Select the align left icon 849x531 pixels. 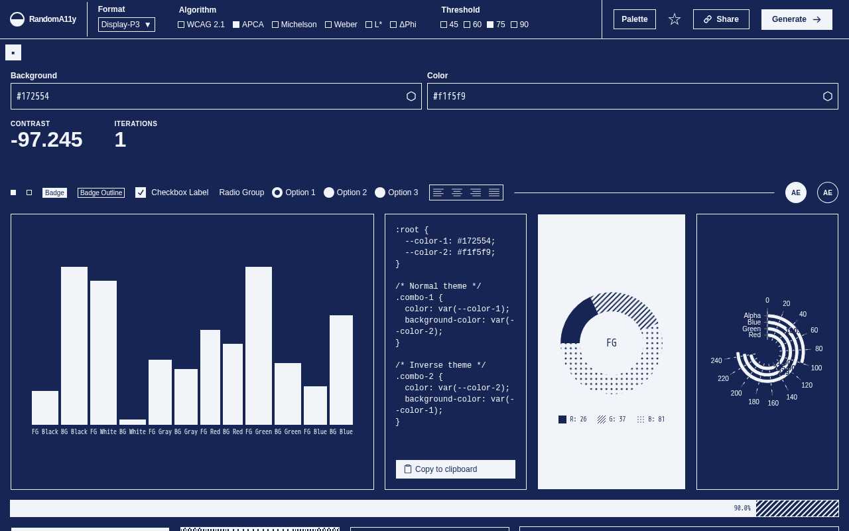pyautogui.click(x=438, y=192)
